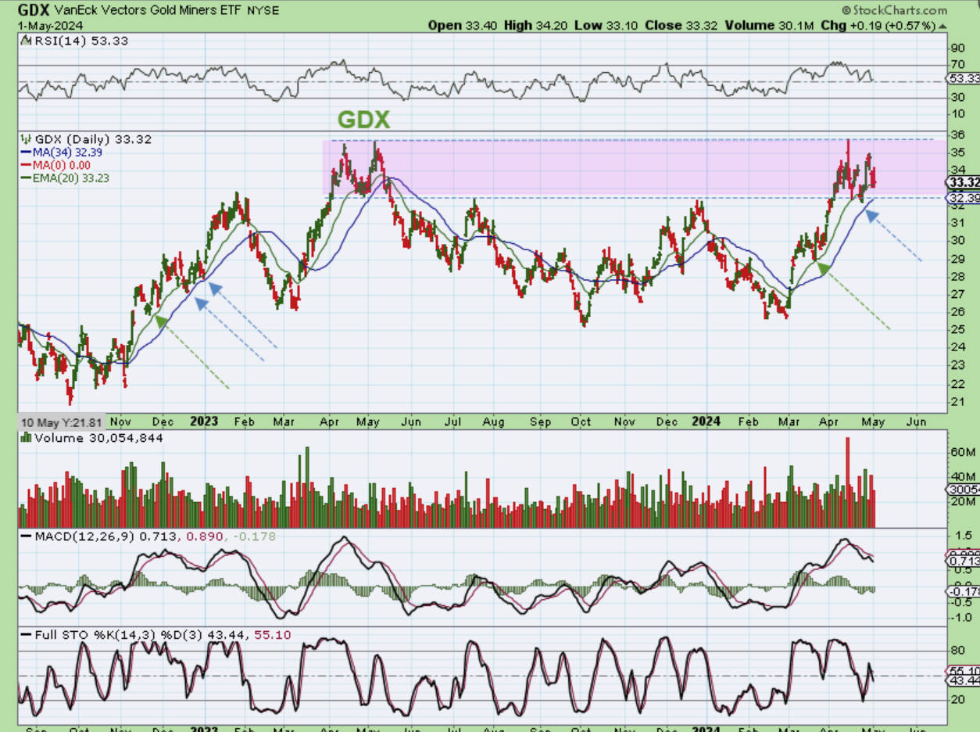Image resolution: width=980 pixels, height=732 pixels.
Task: Click the 80 tick on stochastic axis
Action: click(957, 650)
